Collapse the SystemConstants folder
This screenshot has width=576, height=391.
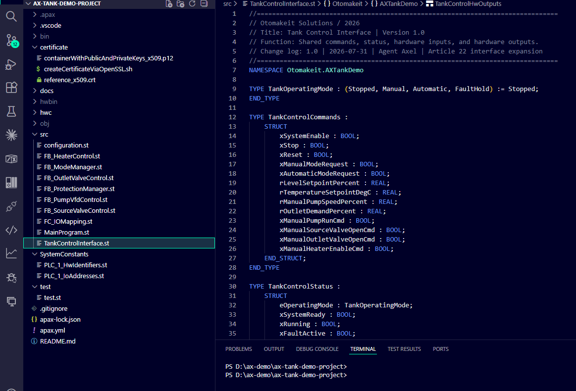click(x=119, y=254)
